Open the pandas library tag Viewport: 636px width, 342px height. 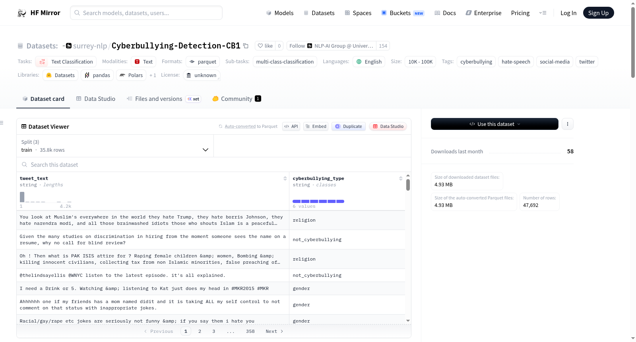(x=97, y=75)
